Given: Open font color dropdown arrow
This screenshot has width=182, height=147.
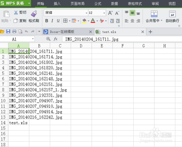Looking at the screenshot, I should [97, 21].
